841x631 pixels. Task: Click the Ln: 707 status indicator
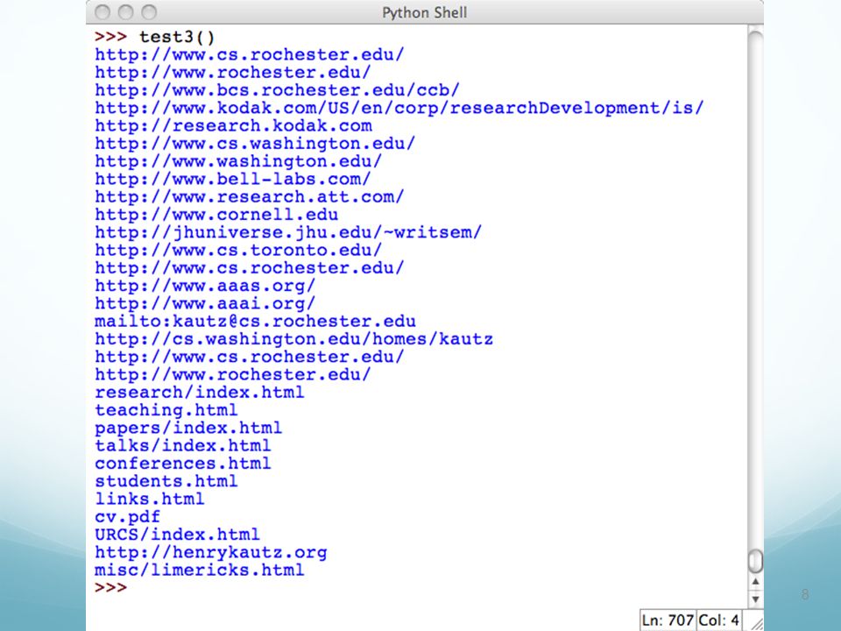pyautogui.click(x=668, y=620)
